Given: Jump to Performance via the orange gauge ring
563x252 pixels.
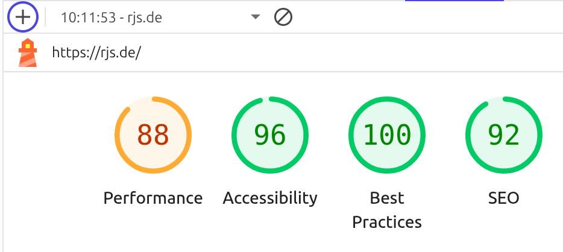Looking at the screenshot, I should coord(153,135).
